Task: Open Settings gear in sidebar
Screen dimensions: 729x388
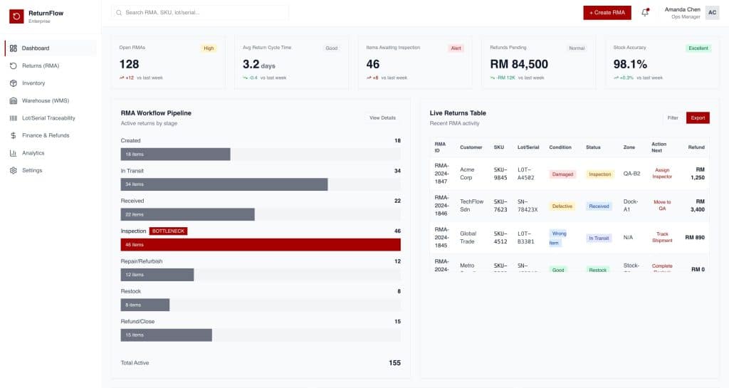Action: click(x=14, y=170)
